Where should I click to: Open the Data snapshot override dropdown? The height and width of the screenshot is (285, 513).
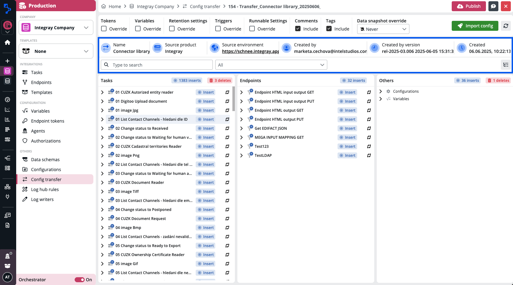point(383,29)
